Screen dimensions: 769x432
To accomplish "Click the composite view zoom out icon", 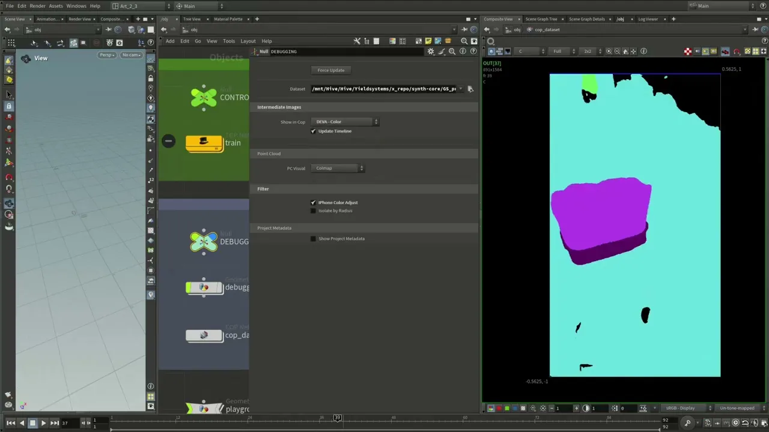I will click(617, 52).
